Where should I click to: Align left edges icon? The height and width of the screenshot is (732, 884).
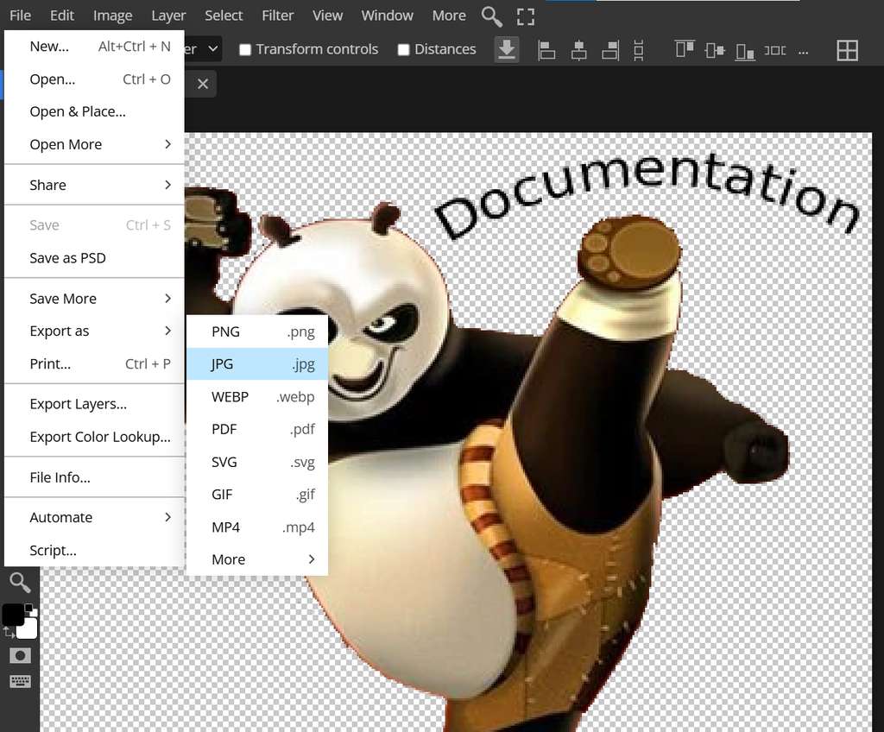click(x=546, y=50)
